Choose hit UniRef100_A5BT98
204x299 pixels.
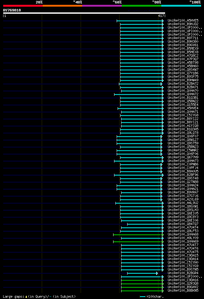click(x=183, y=62)
